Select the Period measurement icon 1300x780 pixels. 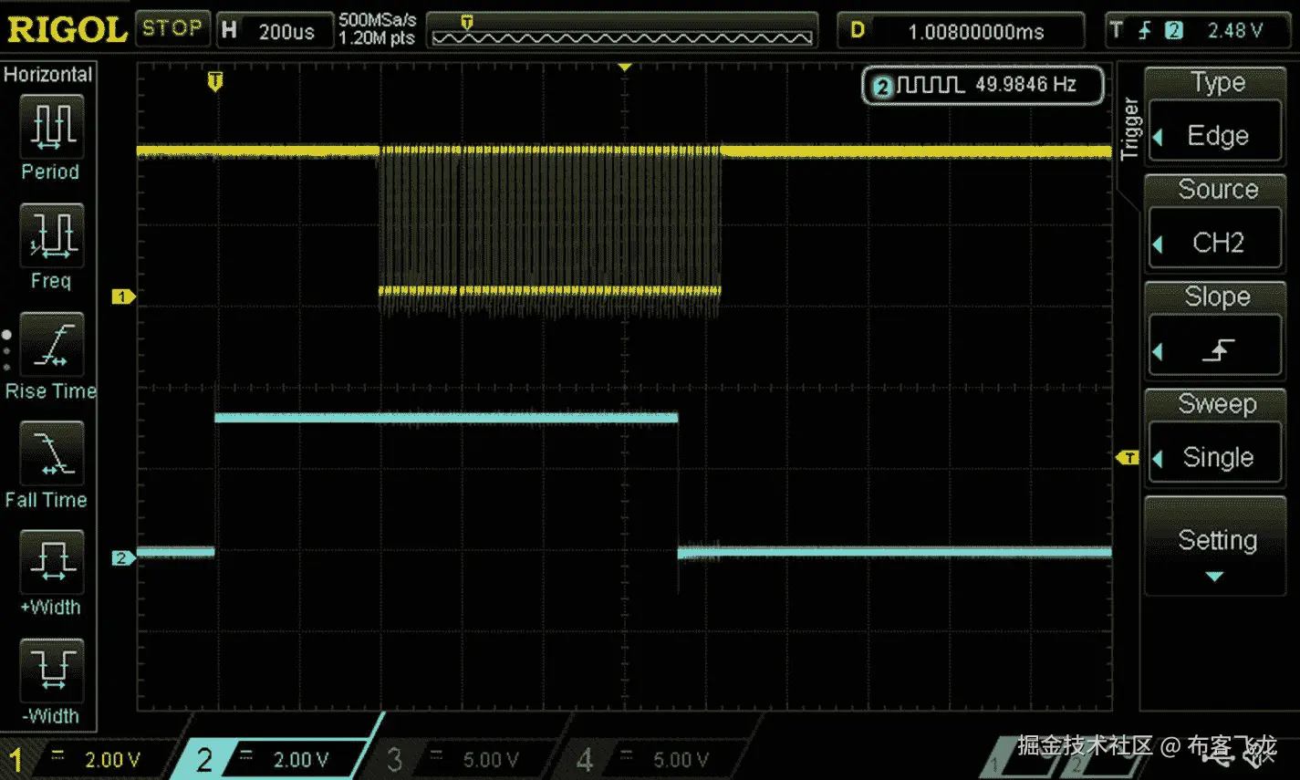pyautogui.click(x=52, y=126)
